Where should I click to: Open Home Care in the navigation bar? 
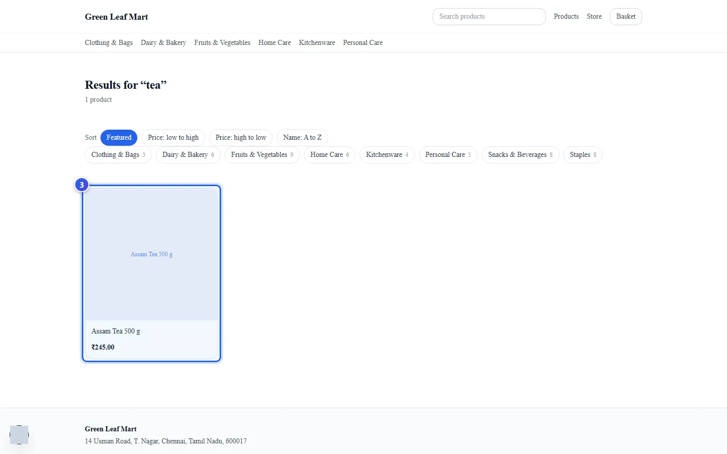click(275, 43)
